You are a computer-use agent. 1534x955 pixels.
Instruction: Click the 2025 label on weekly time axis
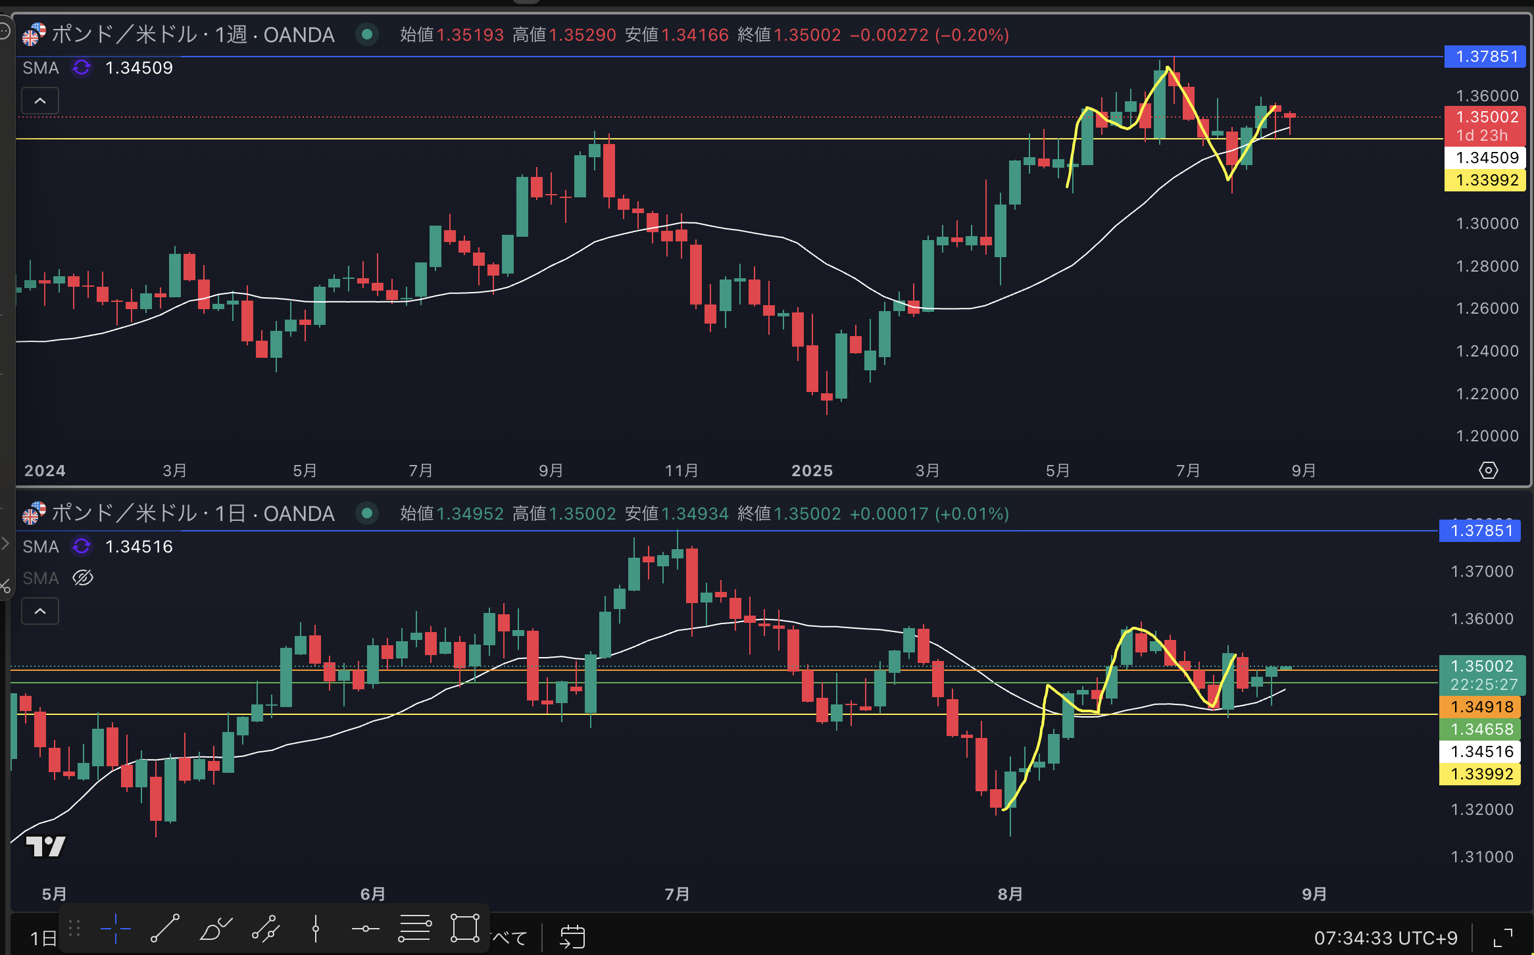click(x=812, y=470)
